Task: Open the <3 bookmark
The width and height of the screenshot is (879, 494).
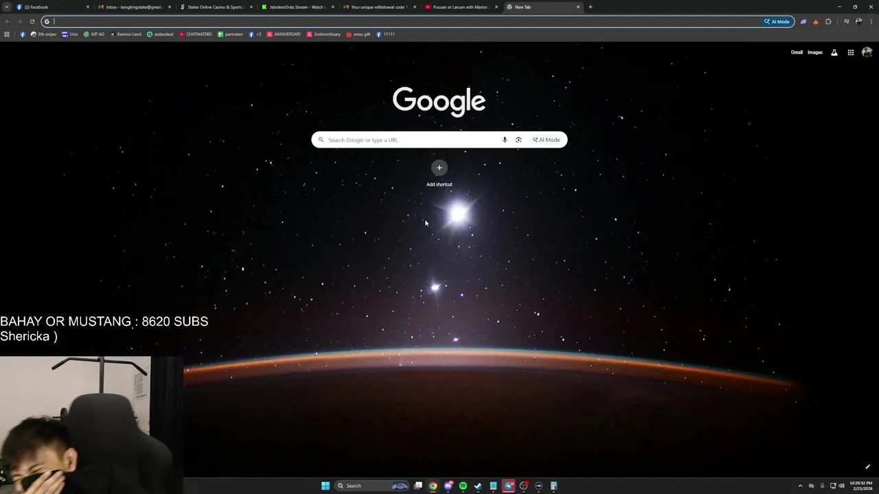Action: point(255,34)
